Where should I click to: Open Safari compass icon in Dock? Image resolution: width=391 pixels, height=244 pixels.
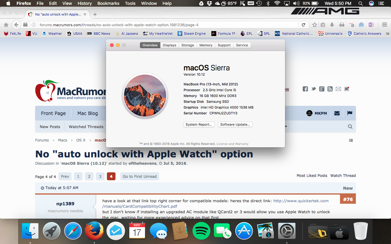(x=73, y=231)
